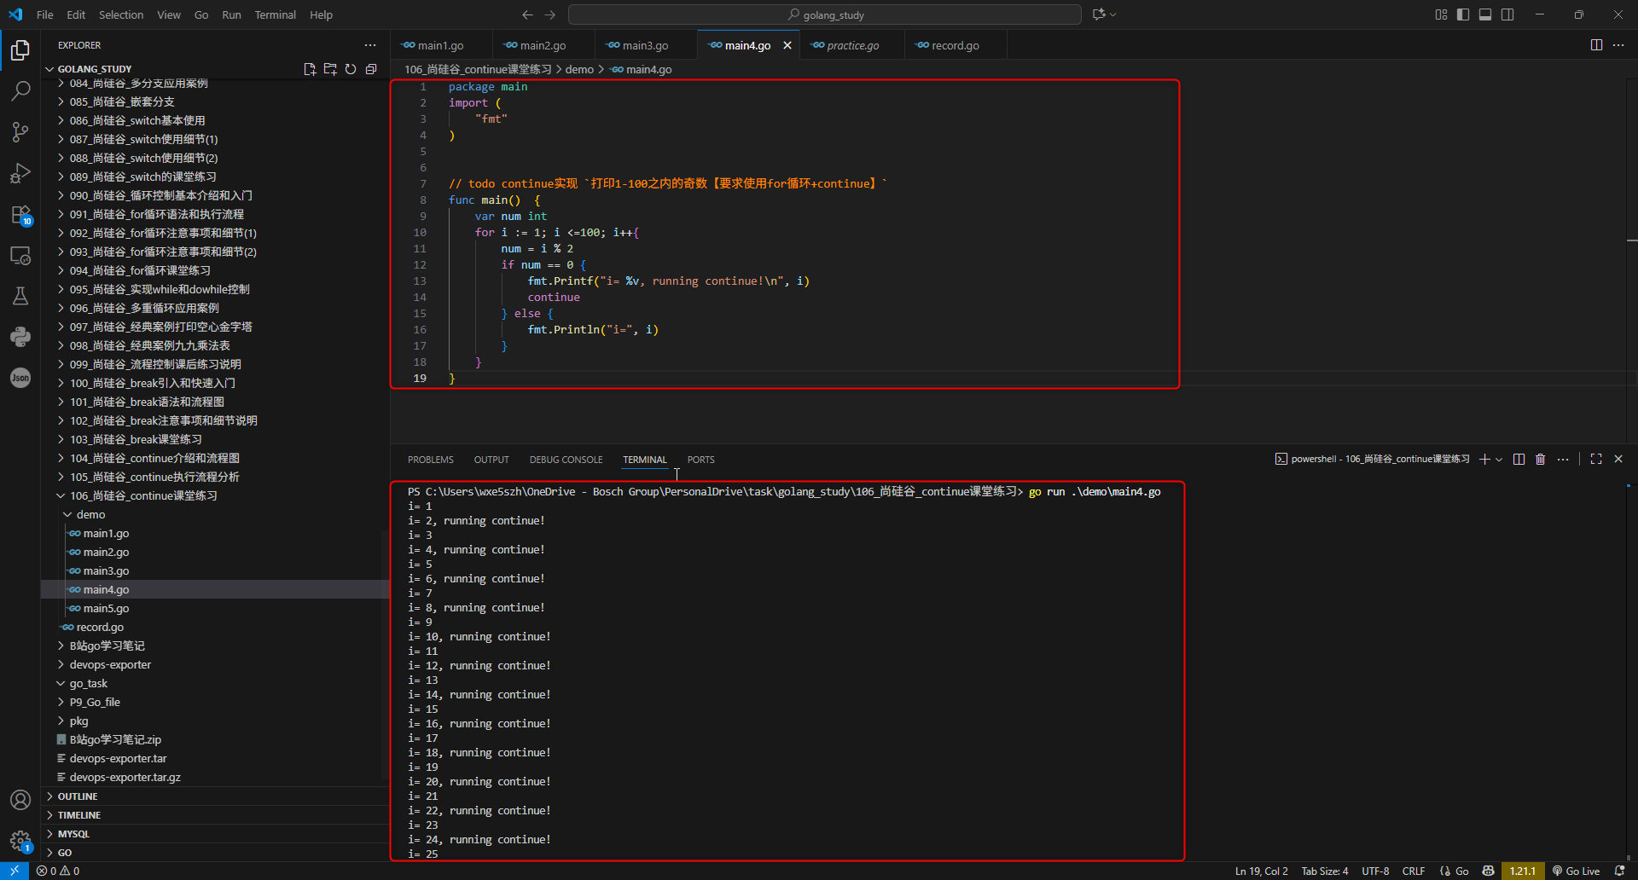
Task: Toggle the primary side bar
Action: [x=1463, y=14]
